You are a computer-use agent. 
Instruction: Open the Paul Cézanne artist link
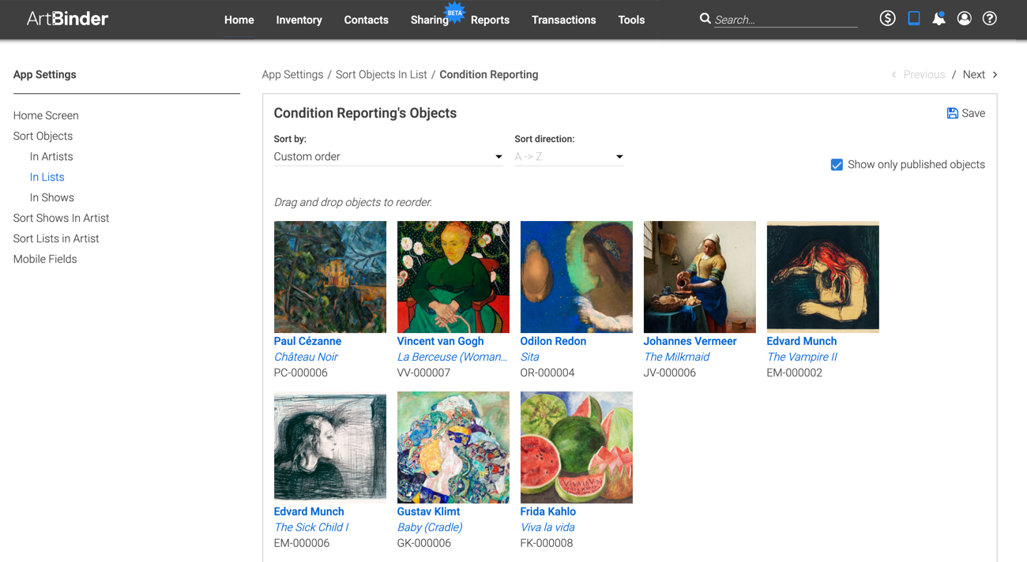[307, 341]
